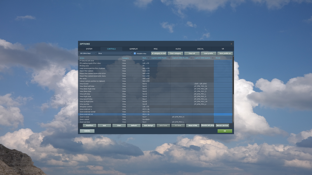The height and width of the screenshot is (175, 312).
Task: Select the 'Zoom external normal' row
Action: pyautogui.click(x=155, y=112)
